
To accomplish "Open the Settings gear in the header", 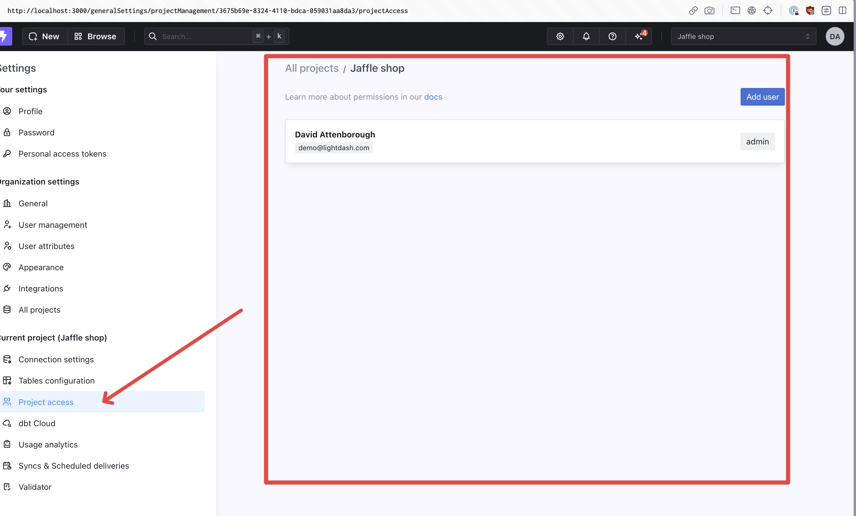I will [560, 36].
